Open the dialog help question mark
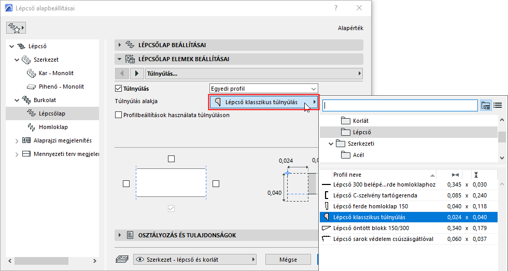Screen dimensions: 508x271 (x=336, y=8)
